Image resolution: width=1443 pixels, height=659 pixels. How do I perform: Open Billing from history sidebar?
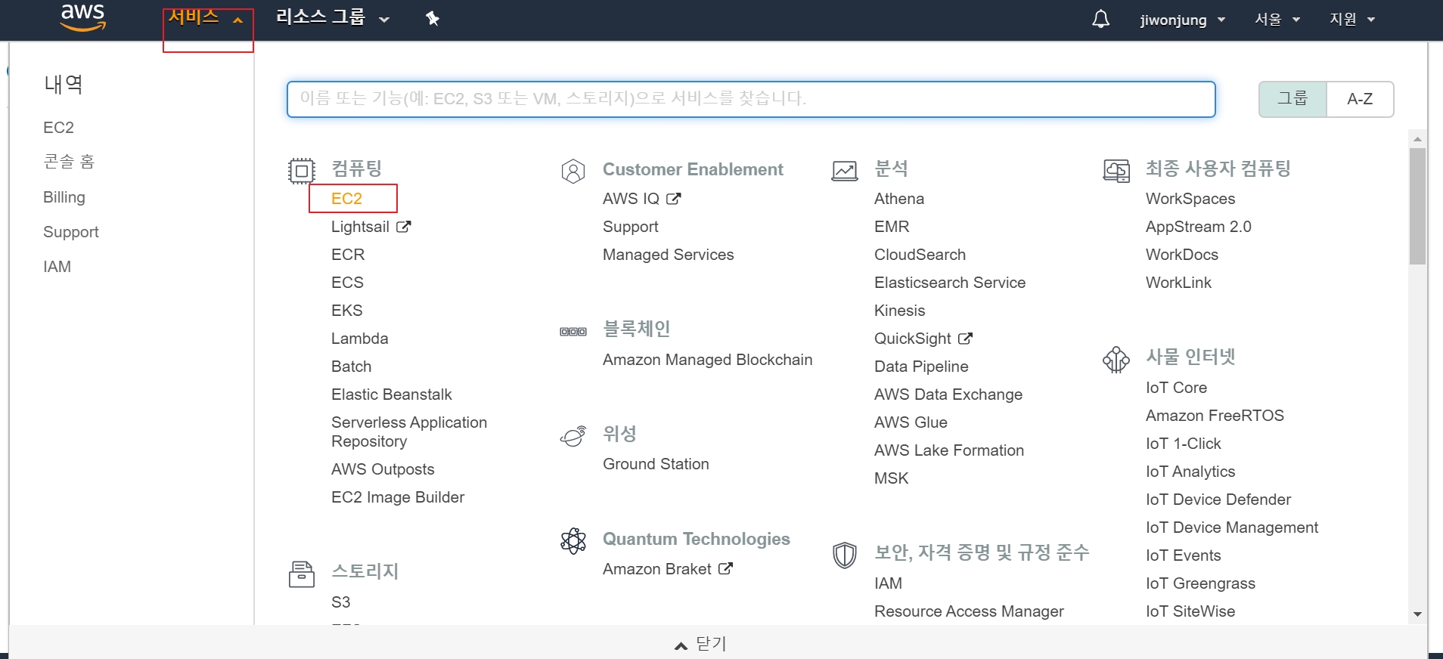click(x=64, y=197)
